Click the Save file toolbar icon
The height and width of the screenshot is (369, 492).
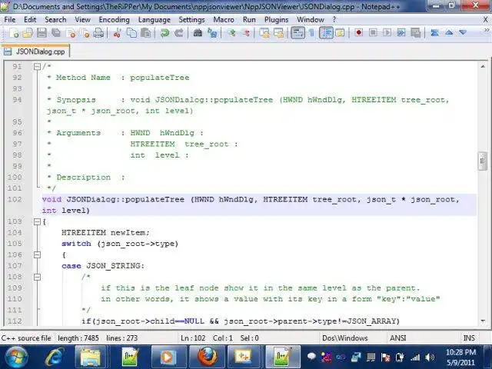click(42, 32)
